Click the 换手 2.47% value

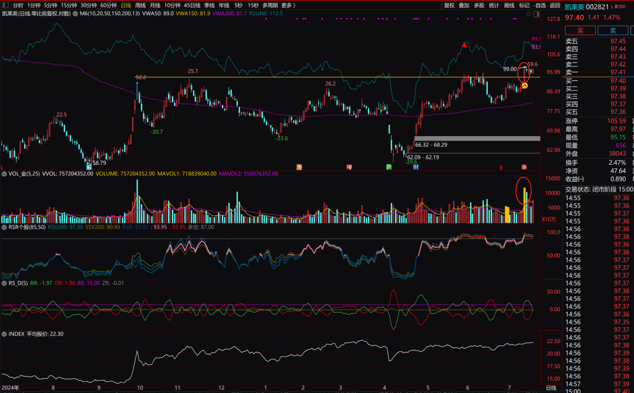pos(618,163)
